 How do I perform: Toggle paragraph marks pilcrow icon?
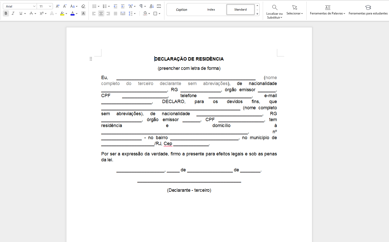coord(141,6)
